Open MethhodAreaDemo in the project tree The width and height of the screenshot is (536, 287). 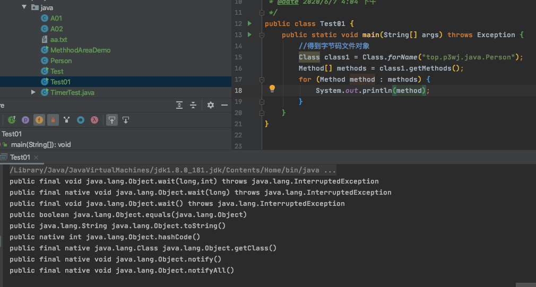click(x=80, y=50)
